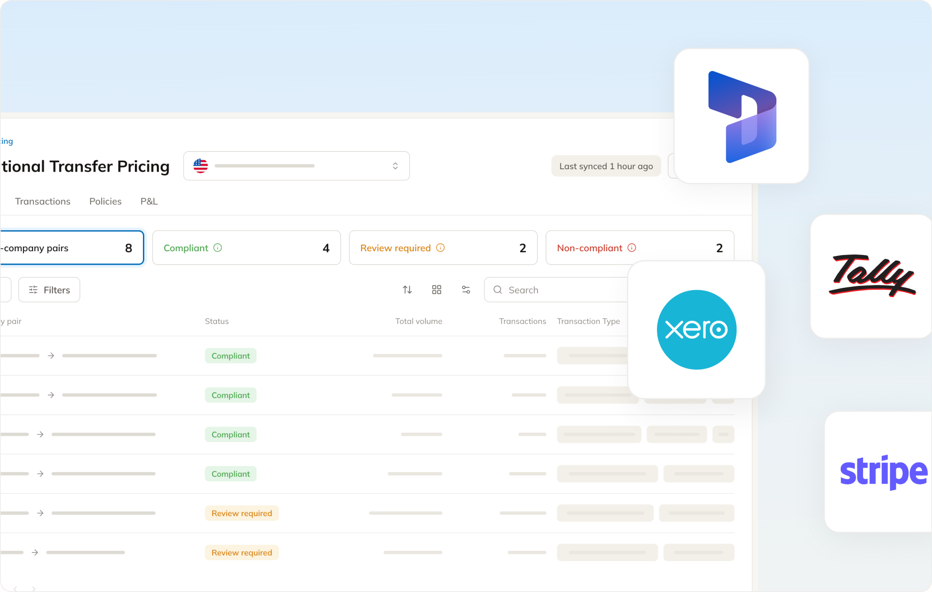Open the P&L tab
Viewport: 932px width, 592px height.
point(149,201)
